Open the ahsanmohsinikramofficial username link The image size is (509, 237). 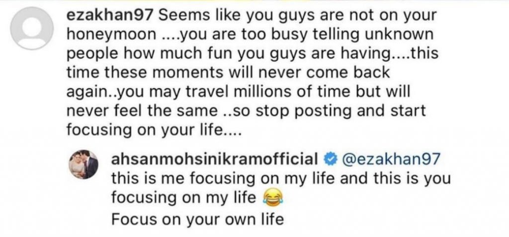point(216,159)
